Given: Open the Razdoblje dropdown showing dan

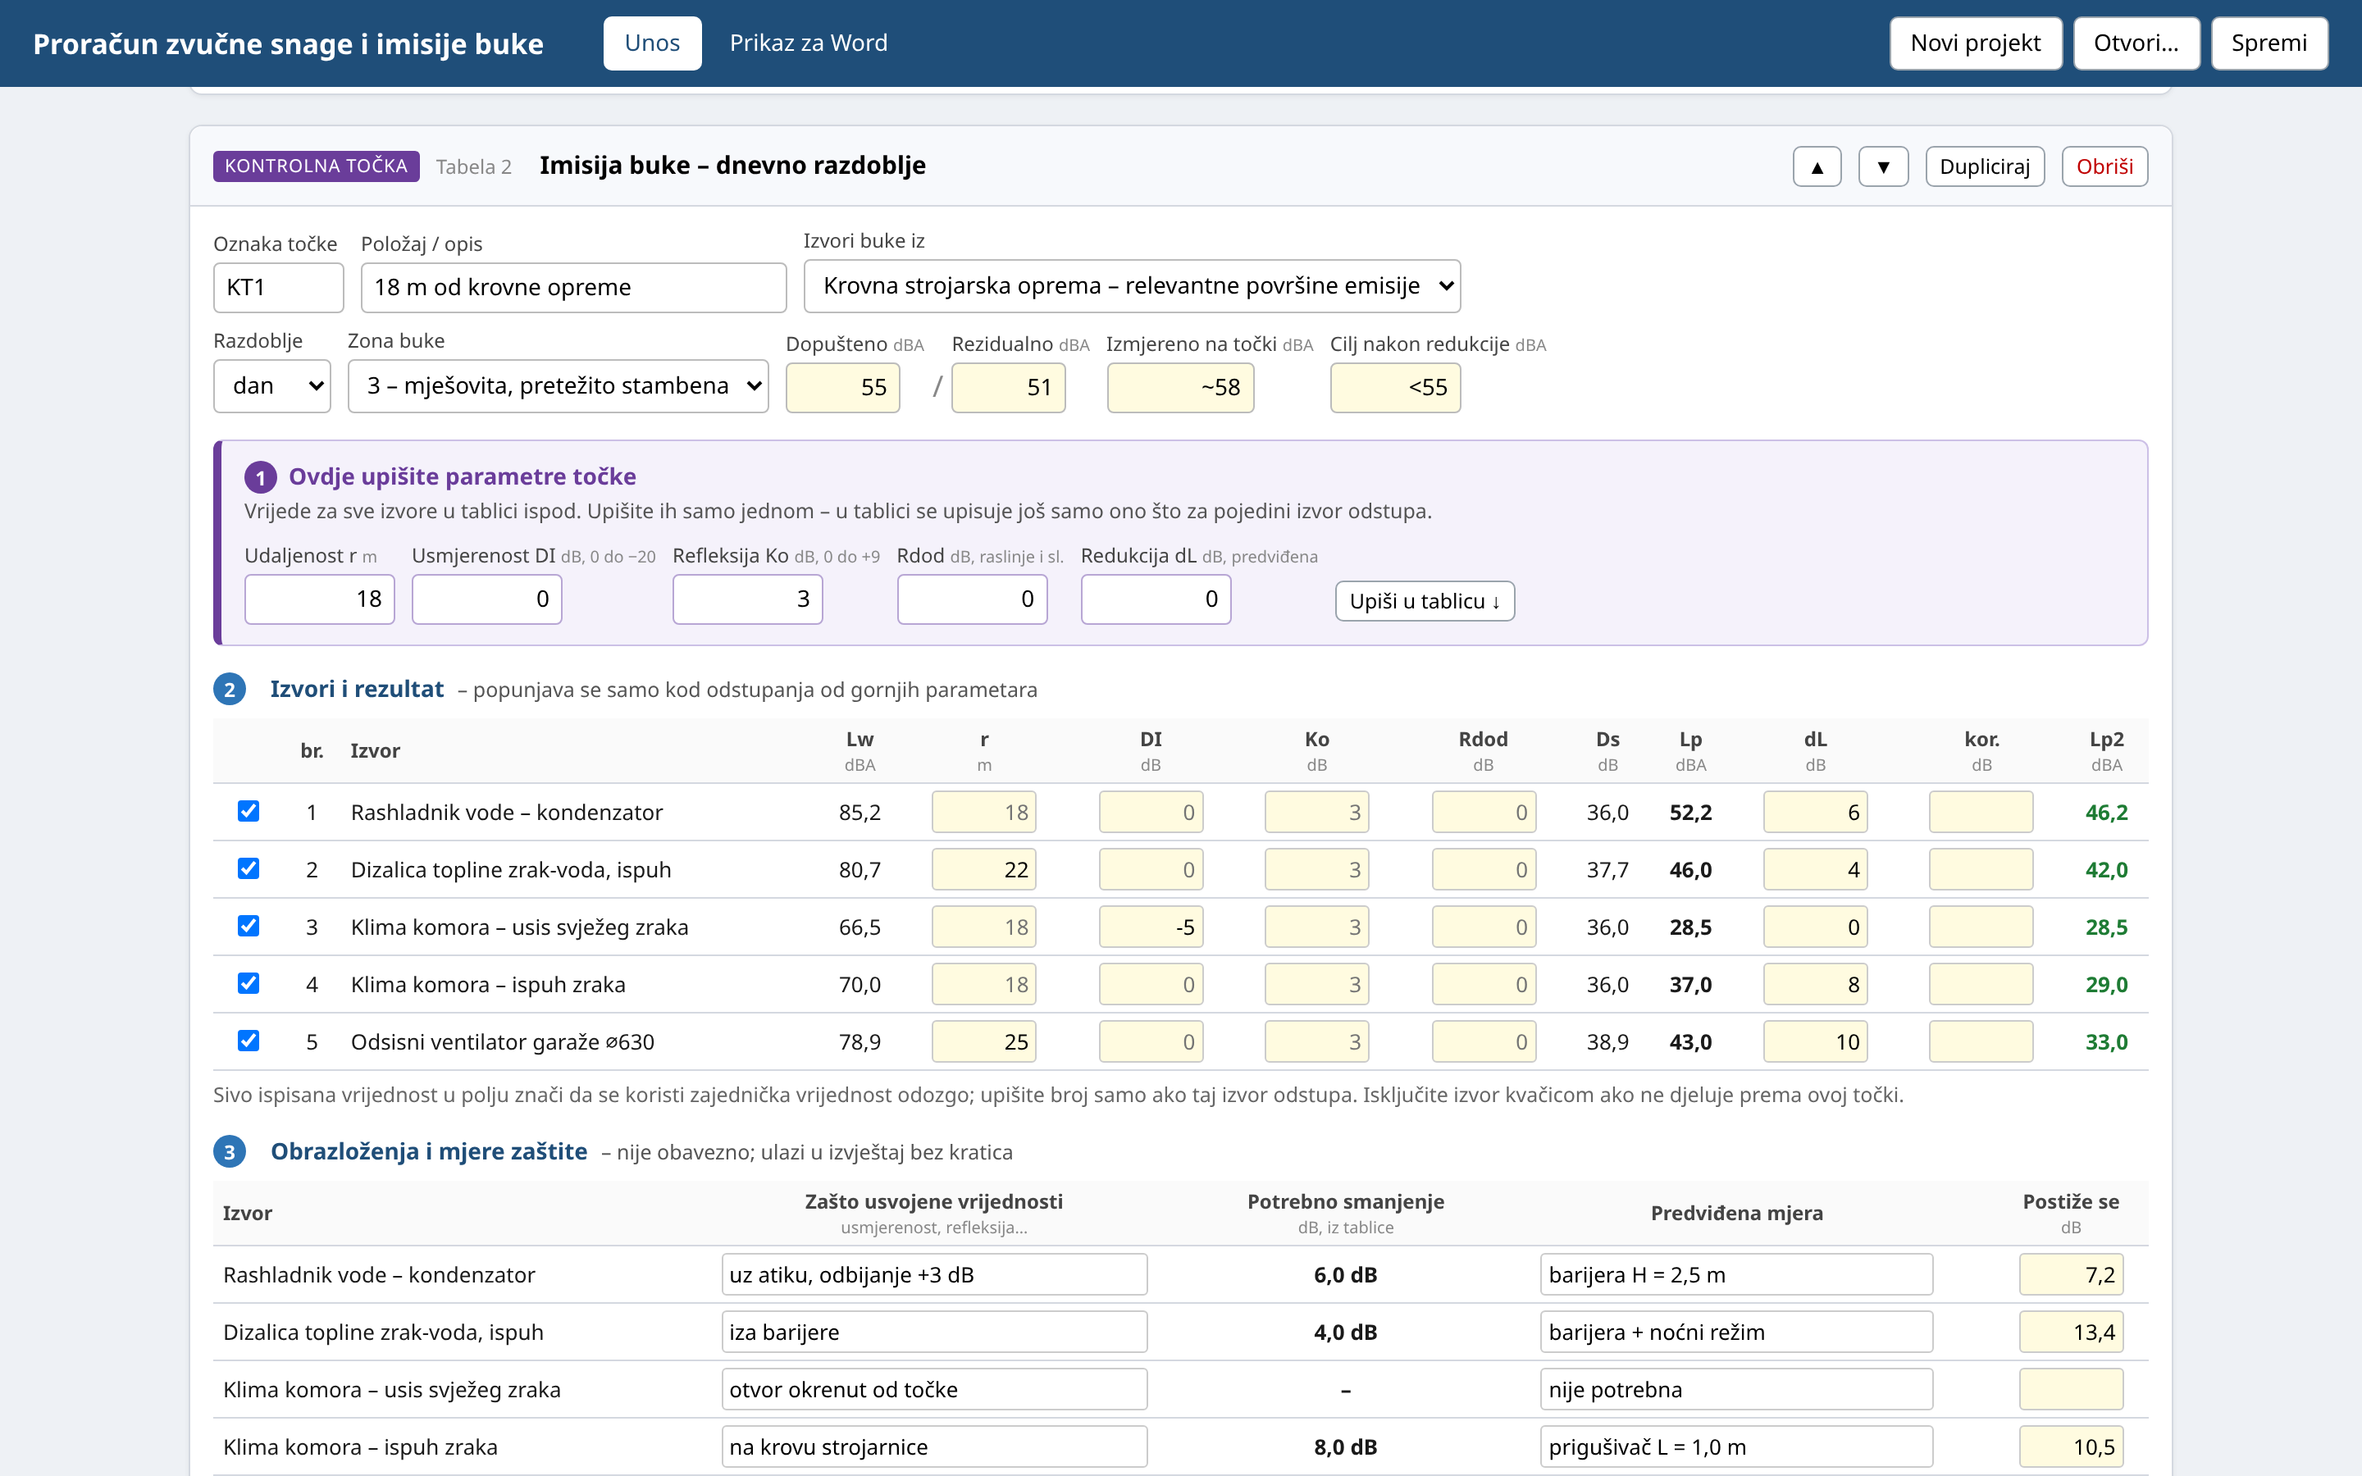Looking at the screenshot, I should tap(271, 385).
